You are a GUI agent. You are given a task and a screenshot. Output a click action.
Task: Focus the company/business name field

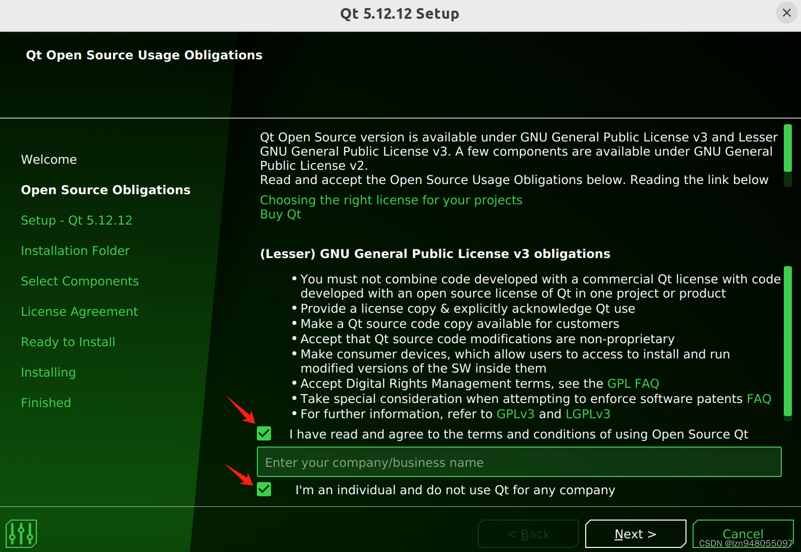(519, 462)
